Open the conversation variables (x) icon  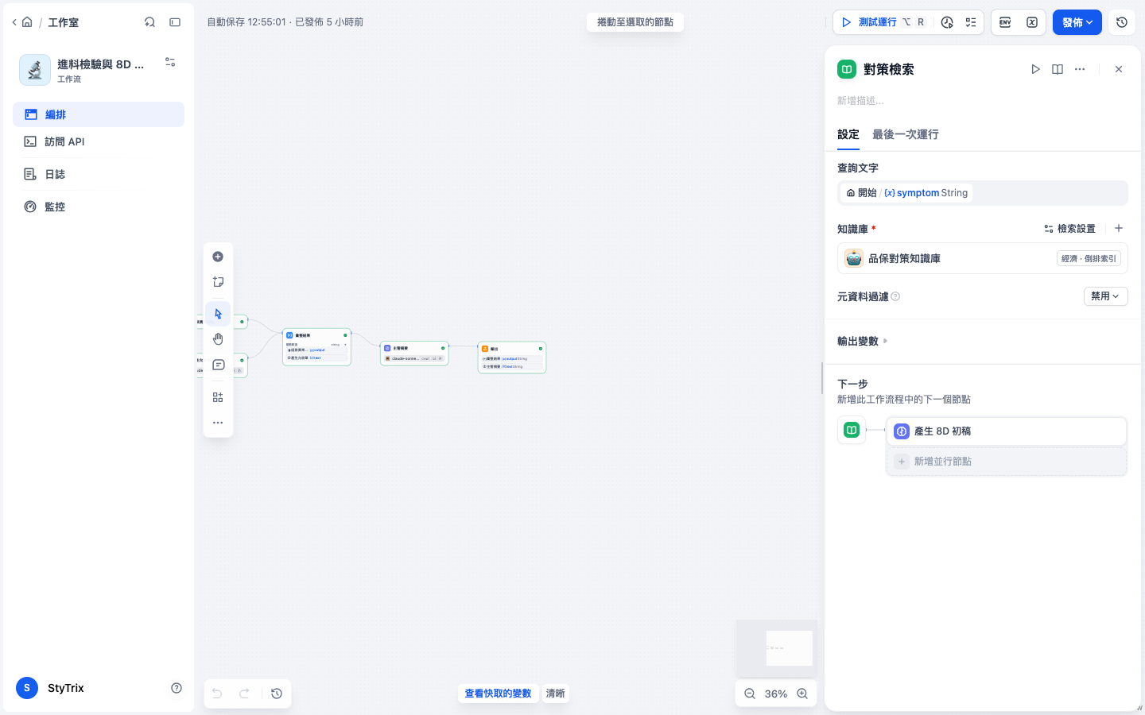click(x=1032, y=22)
